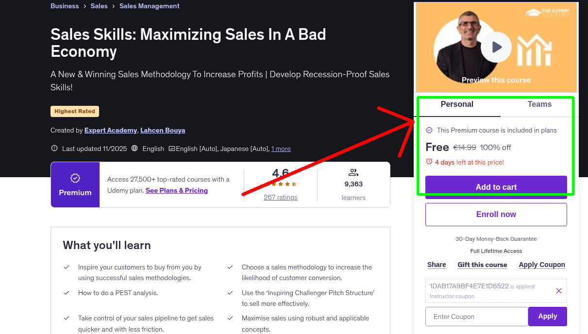Play the course preview video

[x=496, y=47]
